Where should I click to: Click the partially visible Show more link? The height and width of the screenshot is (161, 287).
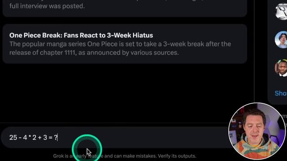coord(281,93)
